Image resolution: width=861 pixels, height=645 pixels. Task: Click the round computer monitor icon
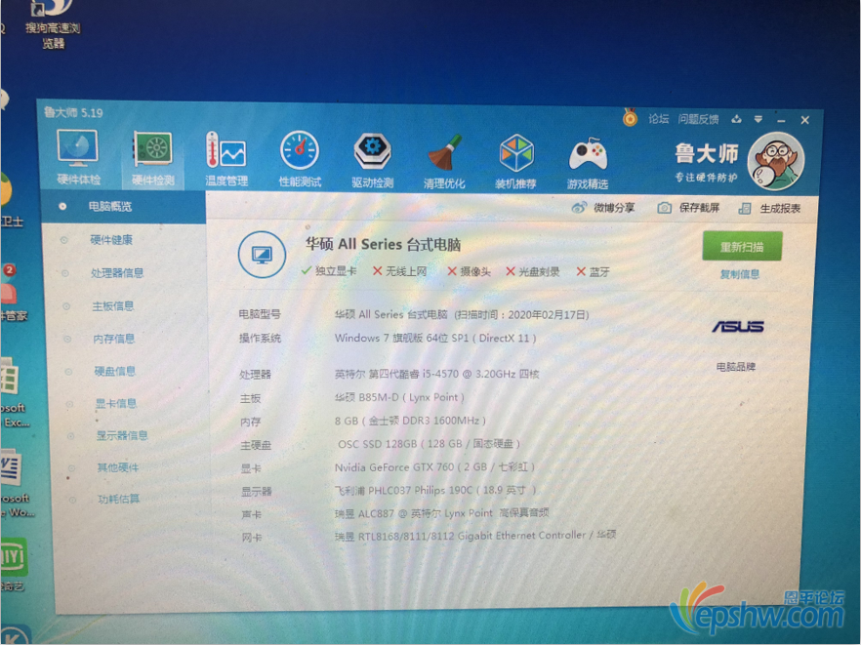point(262,255)
